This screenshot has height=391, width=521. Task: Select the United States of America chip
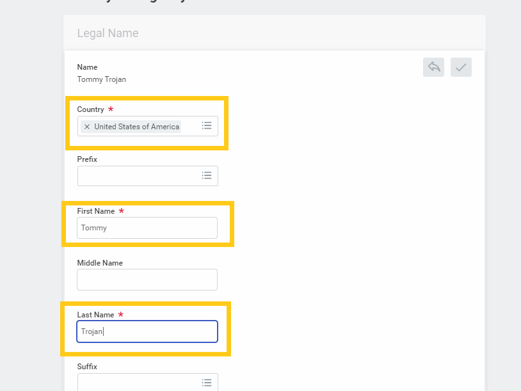point(131,127)
